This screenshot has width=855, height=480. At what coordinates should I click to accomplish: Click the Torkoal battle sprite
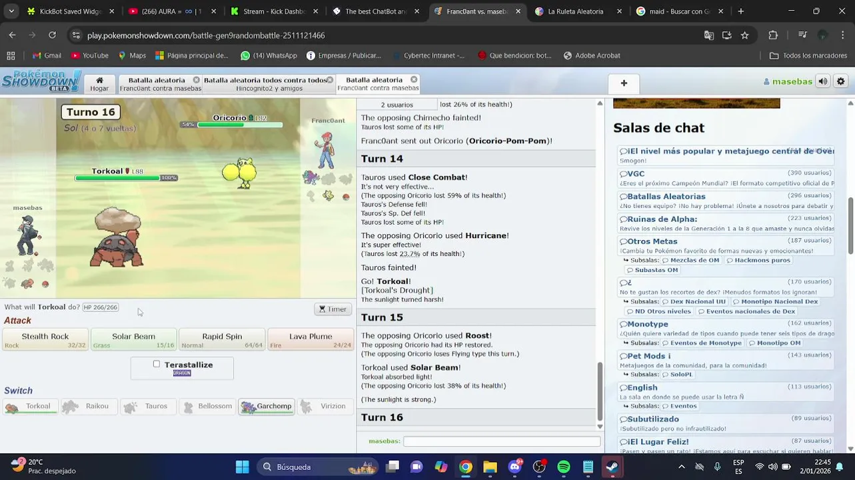point(117,237)
